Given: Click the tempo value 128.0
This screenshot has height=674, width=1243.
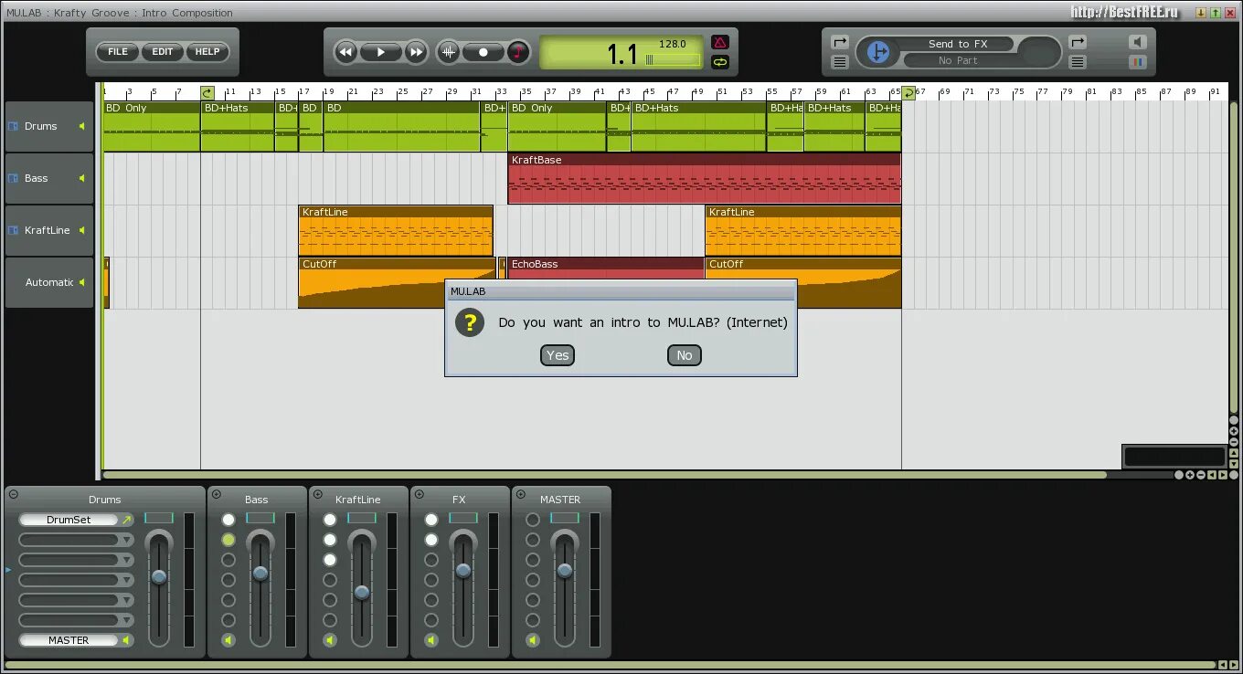Looking at the screenshot, I should point(672,44).
